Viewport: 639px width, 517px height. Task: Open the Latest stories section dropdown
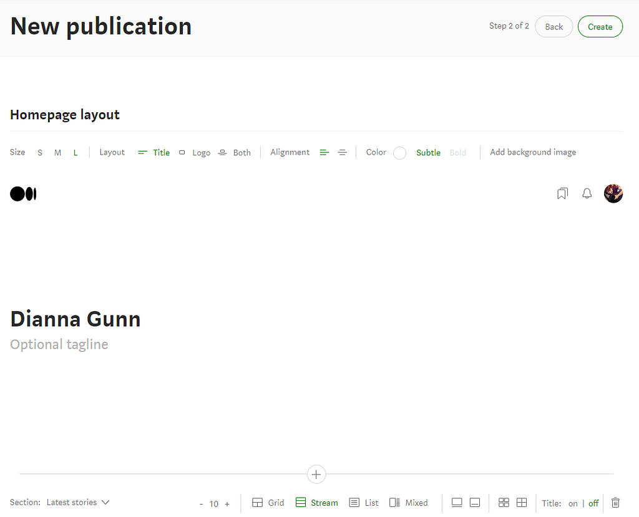[x=77, y=502]
